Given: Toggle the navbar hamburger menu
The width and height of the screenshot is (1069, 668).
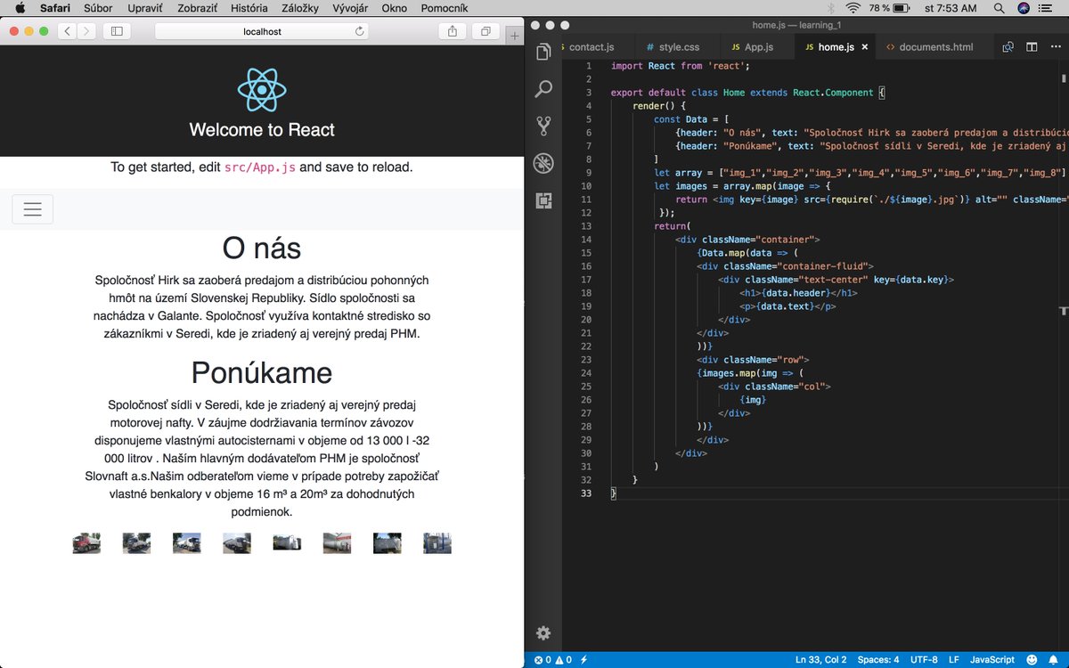Looking at the screenshot, I should click(x=33, y=209).
